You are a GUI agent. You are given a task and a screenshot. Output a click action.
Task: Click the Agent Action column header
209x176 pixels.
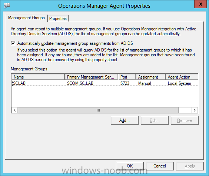point(182,77)
